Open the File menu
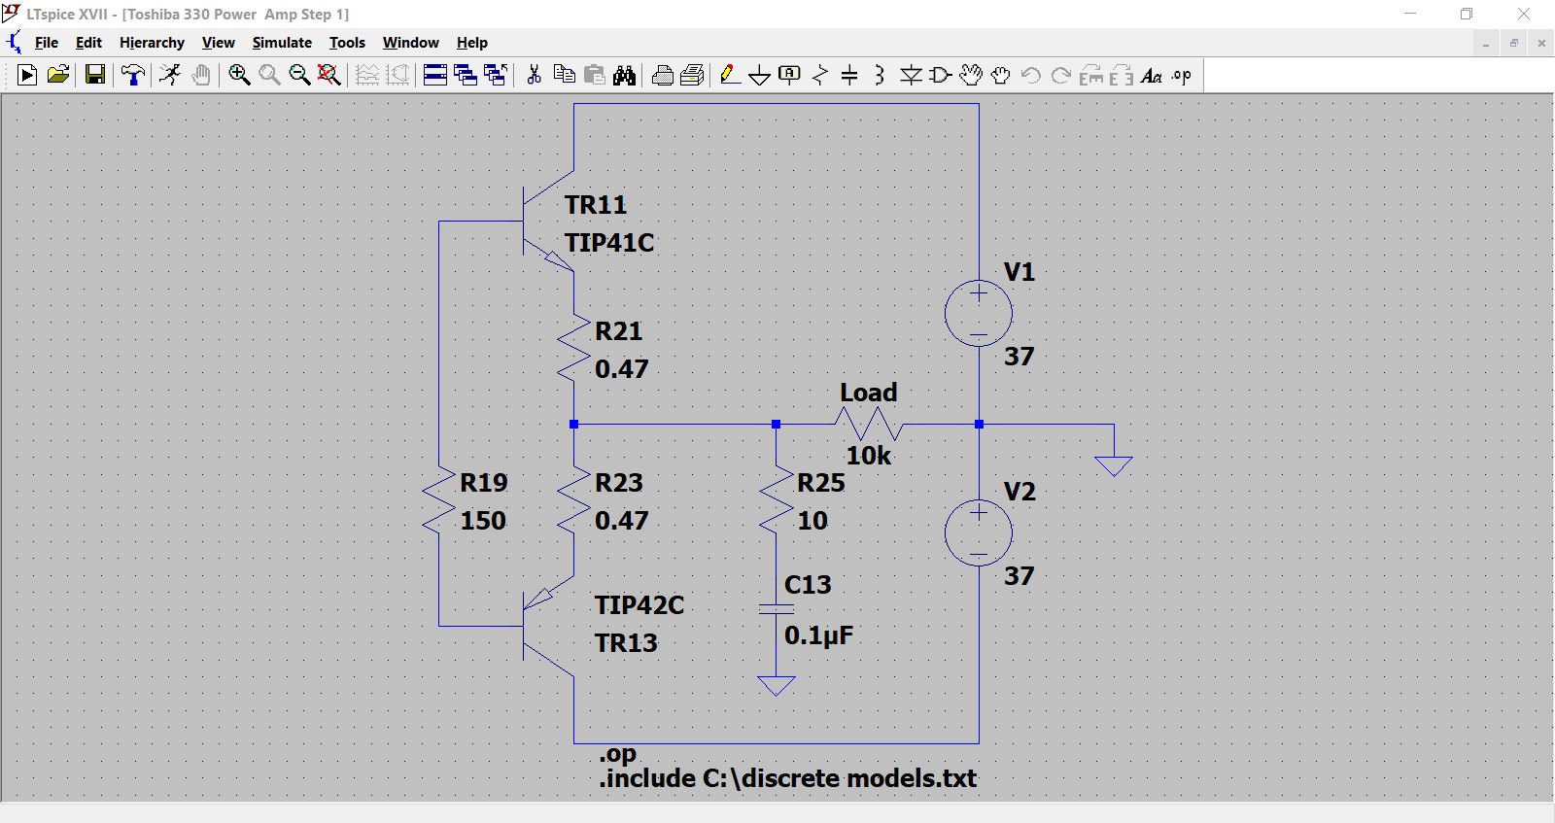1555x823 pixels. (47, 43)
